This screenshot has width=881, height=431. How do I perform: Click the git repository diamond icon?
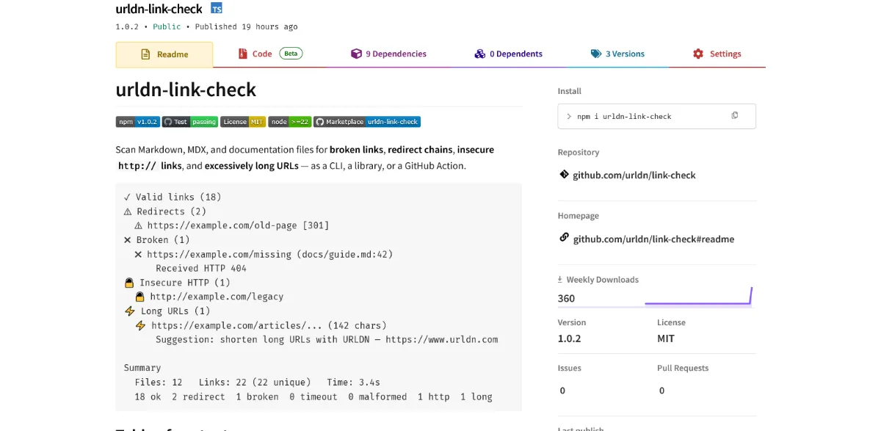(x=564, y=175)
